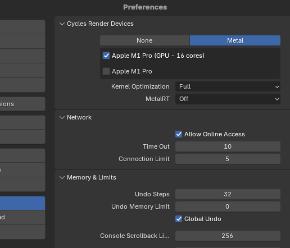Select the None render device option
Screen dimensions: 290x248
click(x=145, y=40)
